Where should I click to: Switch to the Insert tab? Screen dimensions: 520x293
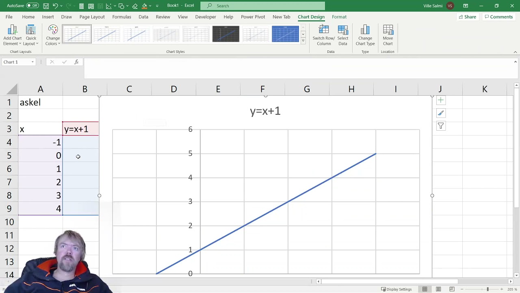pos(48,17)
